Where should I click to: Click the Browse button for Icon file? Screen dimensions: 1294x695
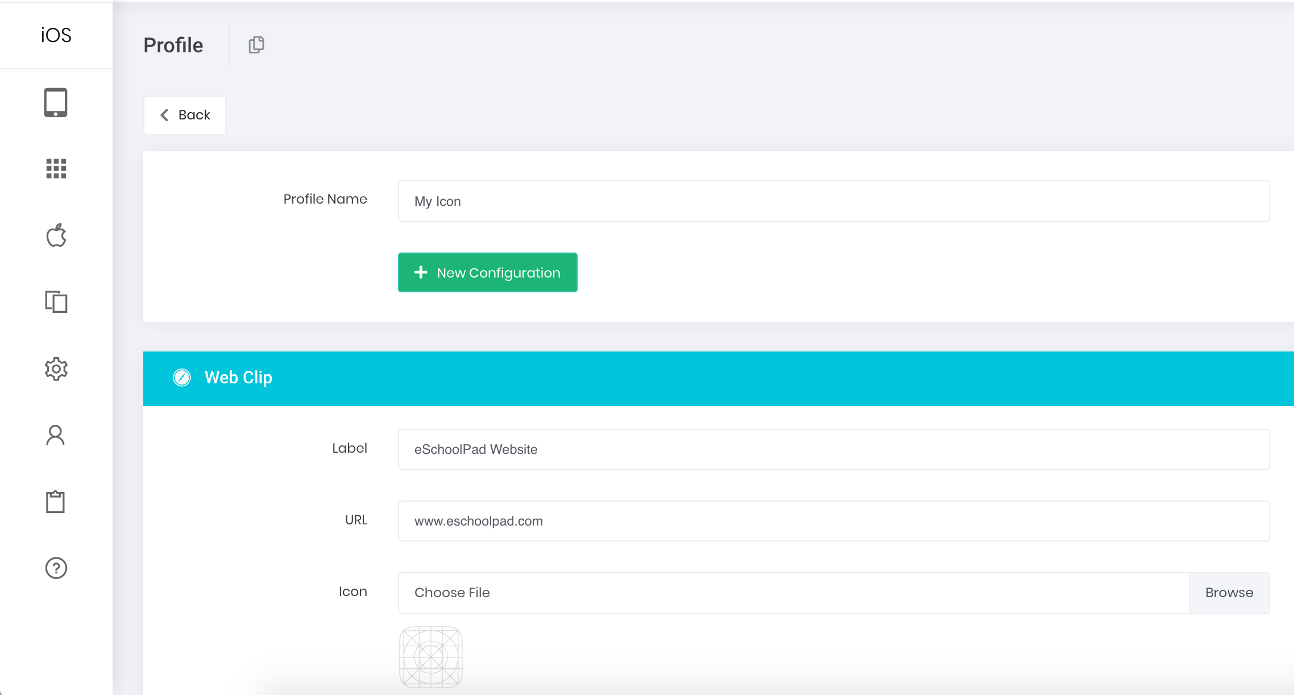coord(1229,593)
